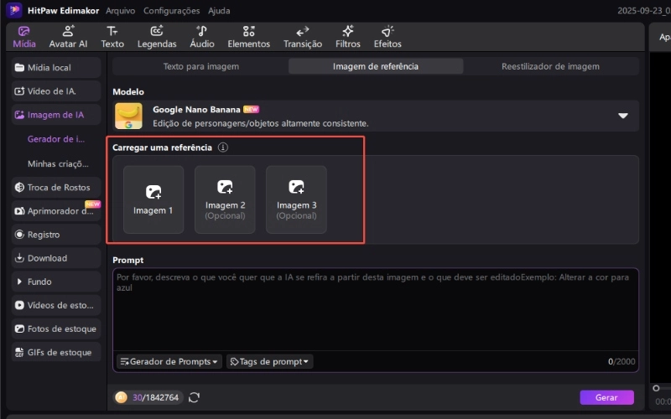The height and width of the screenshot is (419, 671).
Task: Expand the Google Nano Banana model dropdown
Action: tap(623, 116)
